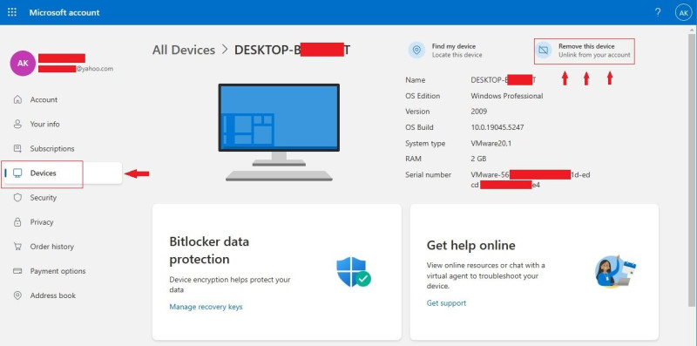This screenshot has width=697, height=346.
Task: Click the RAM value 2 GB
Action: pos(478,159)
